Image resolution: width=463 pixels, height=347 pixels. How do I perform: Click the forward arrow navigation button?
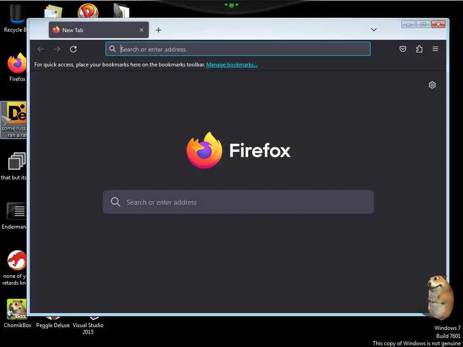[57, 49]
